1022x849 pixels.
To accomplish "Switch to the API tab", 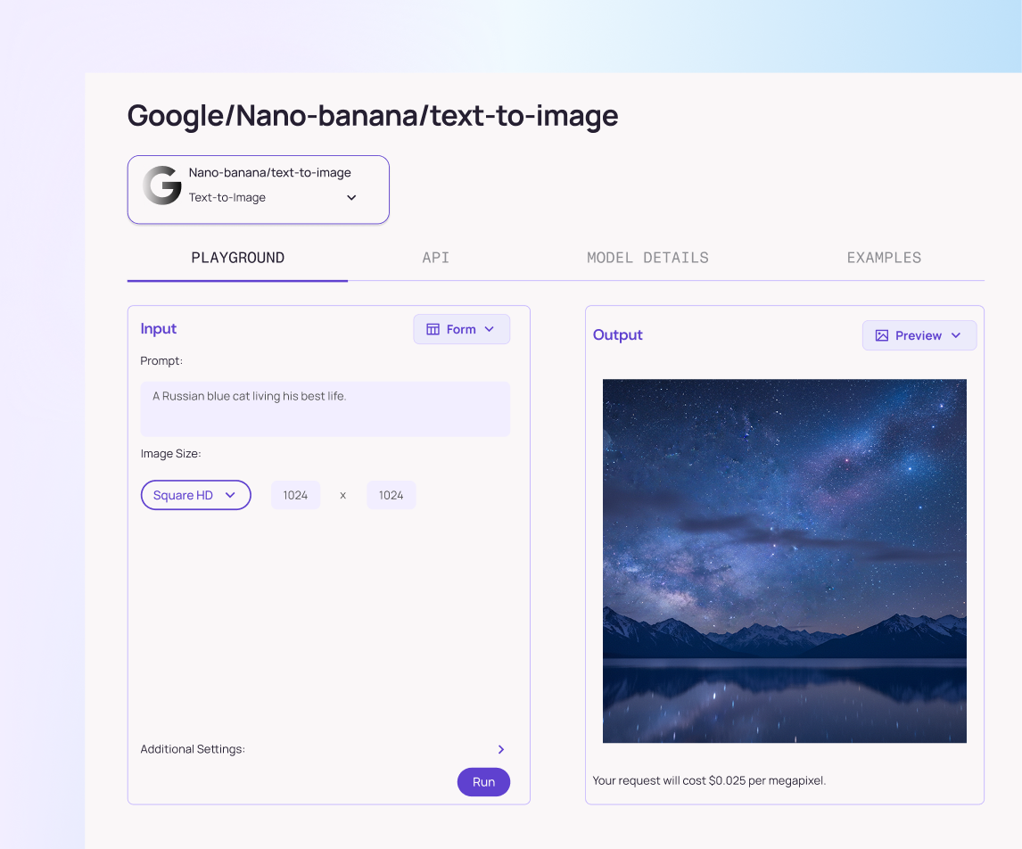I will 435,258.
